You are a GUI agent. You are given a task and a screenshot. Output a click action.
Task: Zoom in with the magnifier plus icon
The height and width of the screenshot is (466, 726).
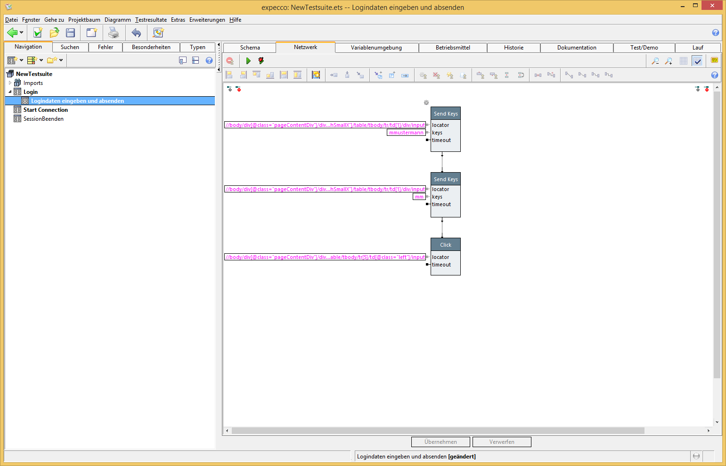(669, 61)
